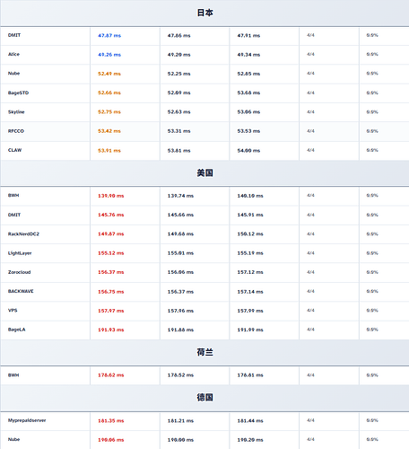Select the Alice row name
409x449 pixels.
pos(13,54)
